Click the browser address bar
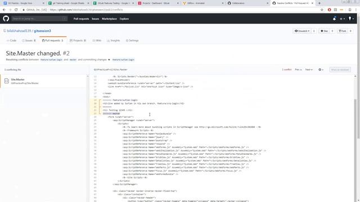Viewport: 360px width, 202px height. click(170, 10)
